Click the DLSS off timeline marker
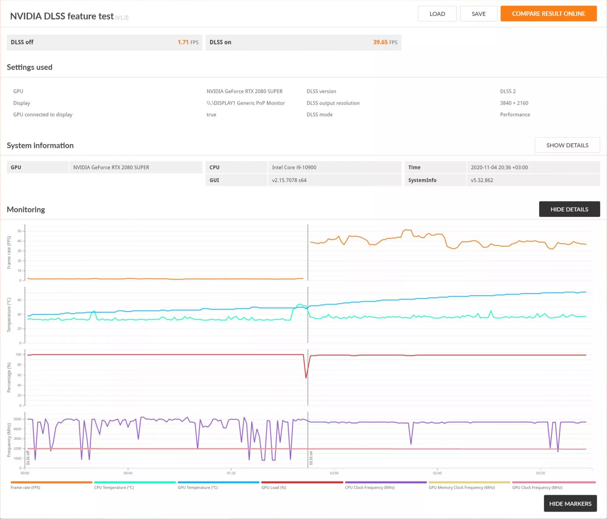The image size is (607, 519). (28, 458)
